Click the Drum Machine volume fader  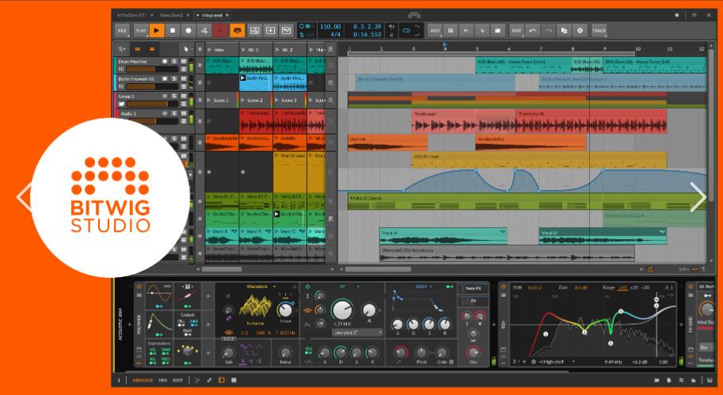coord(152,69)
